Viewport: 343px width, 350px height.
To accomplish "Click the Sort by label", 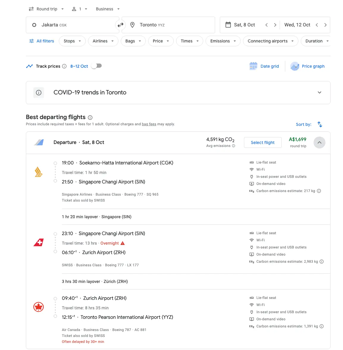I will [304, 125].
